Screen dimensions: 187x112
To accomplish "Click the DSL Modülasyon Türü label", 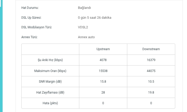I will point(37,27).
